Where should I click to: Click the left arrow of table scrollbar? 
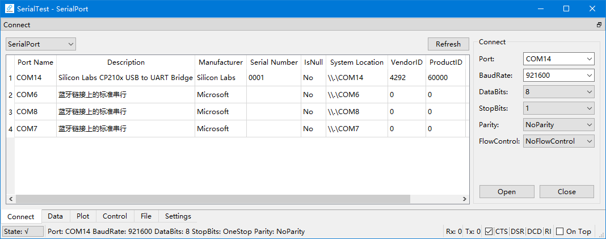point(11,199)
